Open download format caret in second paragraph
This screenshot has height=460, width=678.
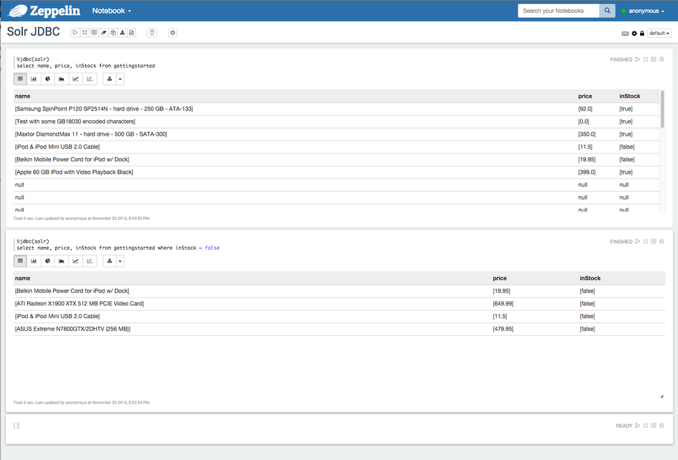[120, 261]
